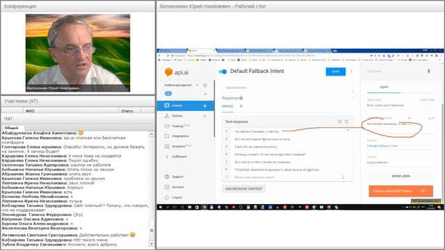Image resolution: width=445 pixels, height=250 pixels.
Task: Click the help icon next to Response
Action: (x=241, y=98)
